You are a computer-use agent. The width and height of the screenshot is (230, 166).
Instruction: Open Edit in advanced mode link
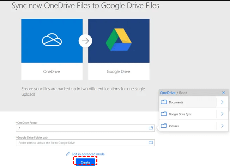click(88, 154)
